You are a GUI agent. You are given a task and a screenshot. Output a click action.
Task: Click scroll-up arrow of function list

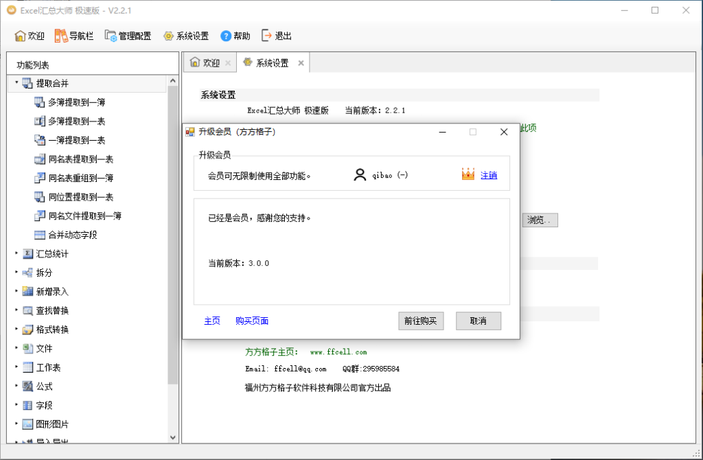pyautogui.click(x=172, y=81)
